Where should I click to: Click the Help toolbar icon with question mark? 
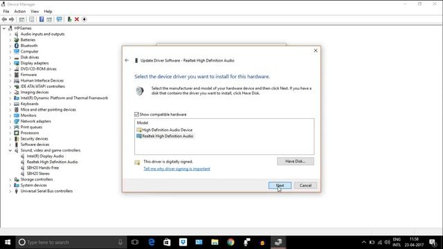[42, 19]
